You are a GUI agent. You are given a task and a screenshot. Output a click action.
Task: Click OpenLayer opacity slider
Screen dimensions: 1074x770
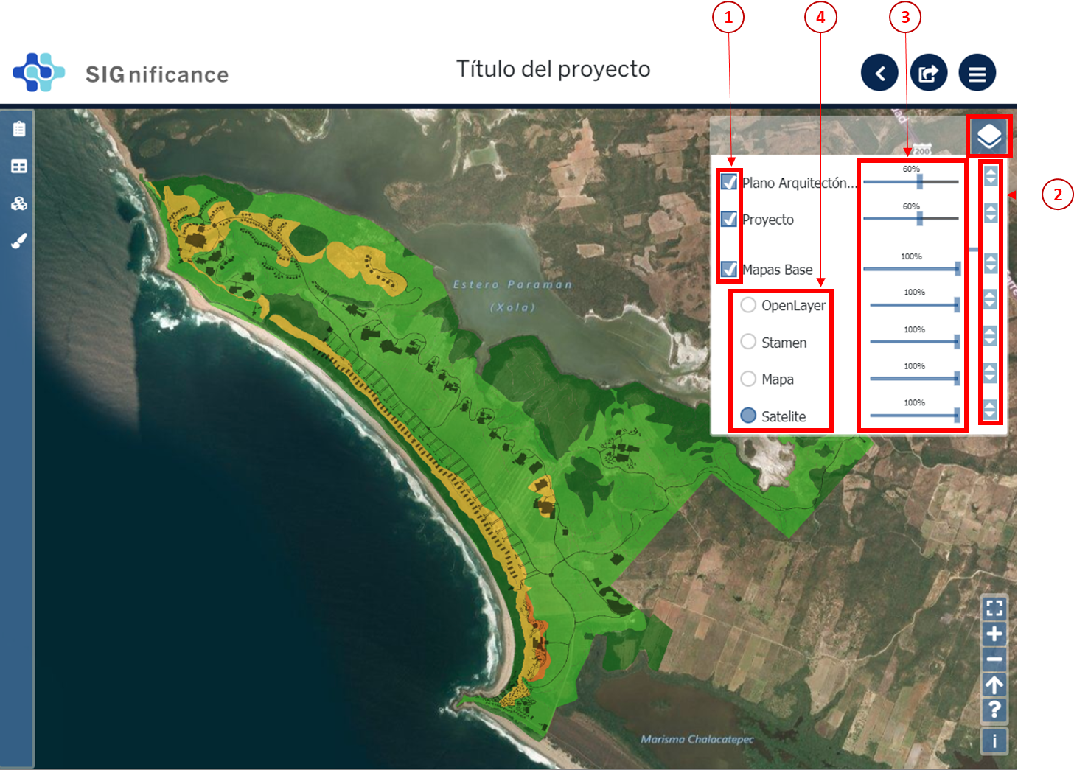click(915, 304)
